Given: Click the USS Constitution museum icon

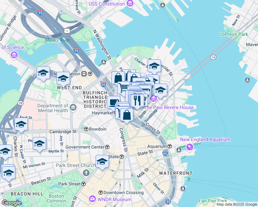Looking at the screenshot, I should (x=130, y=4).
